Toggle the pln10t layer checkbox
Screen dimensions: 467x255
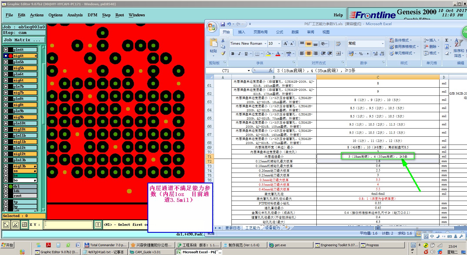[6, 123]
